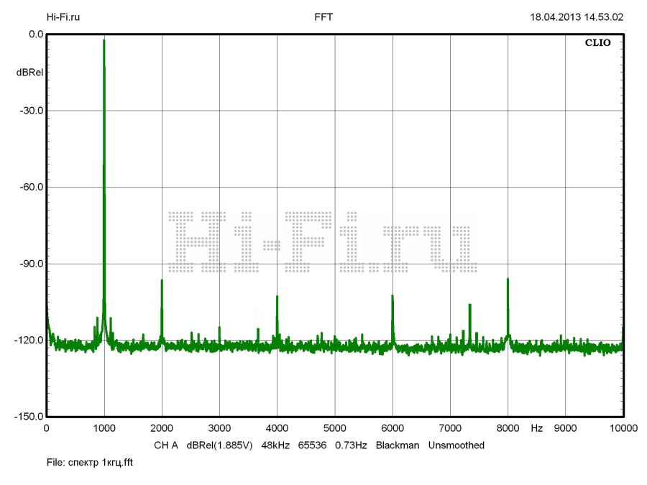Click the file name спектр 1кгц.fft

[x=90, y=463]
